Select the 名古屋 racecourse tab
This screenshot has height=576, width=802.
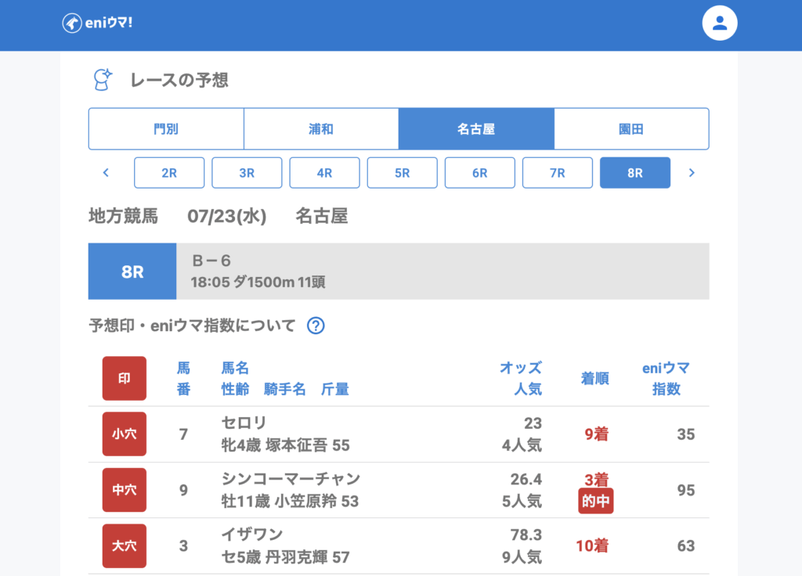[x=476, y=129]
